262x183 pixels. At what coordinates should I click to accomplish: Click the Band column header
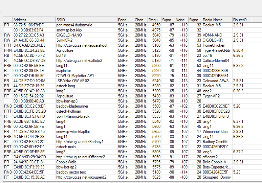pyautogui.click(x=125, y=20)
